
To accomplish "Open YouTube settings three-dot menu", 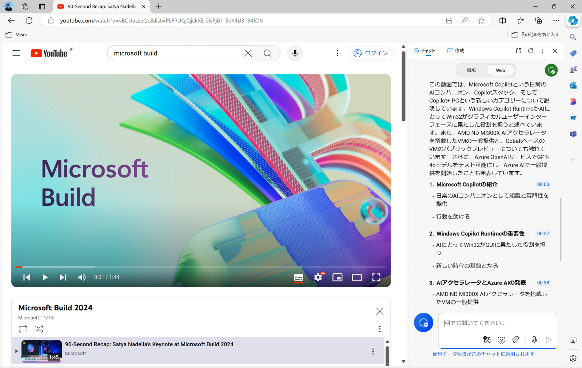I will [337, 53].
